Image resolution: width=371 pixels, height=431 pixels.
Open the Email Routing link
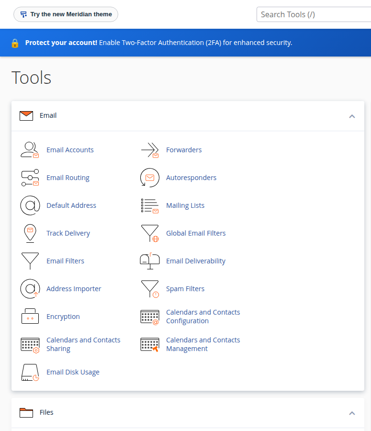coord(68,178)
